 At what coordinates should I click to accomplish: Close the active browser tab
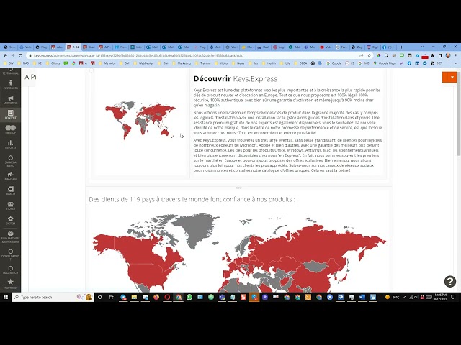tap(78, 47)
